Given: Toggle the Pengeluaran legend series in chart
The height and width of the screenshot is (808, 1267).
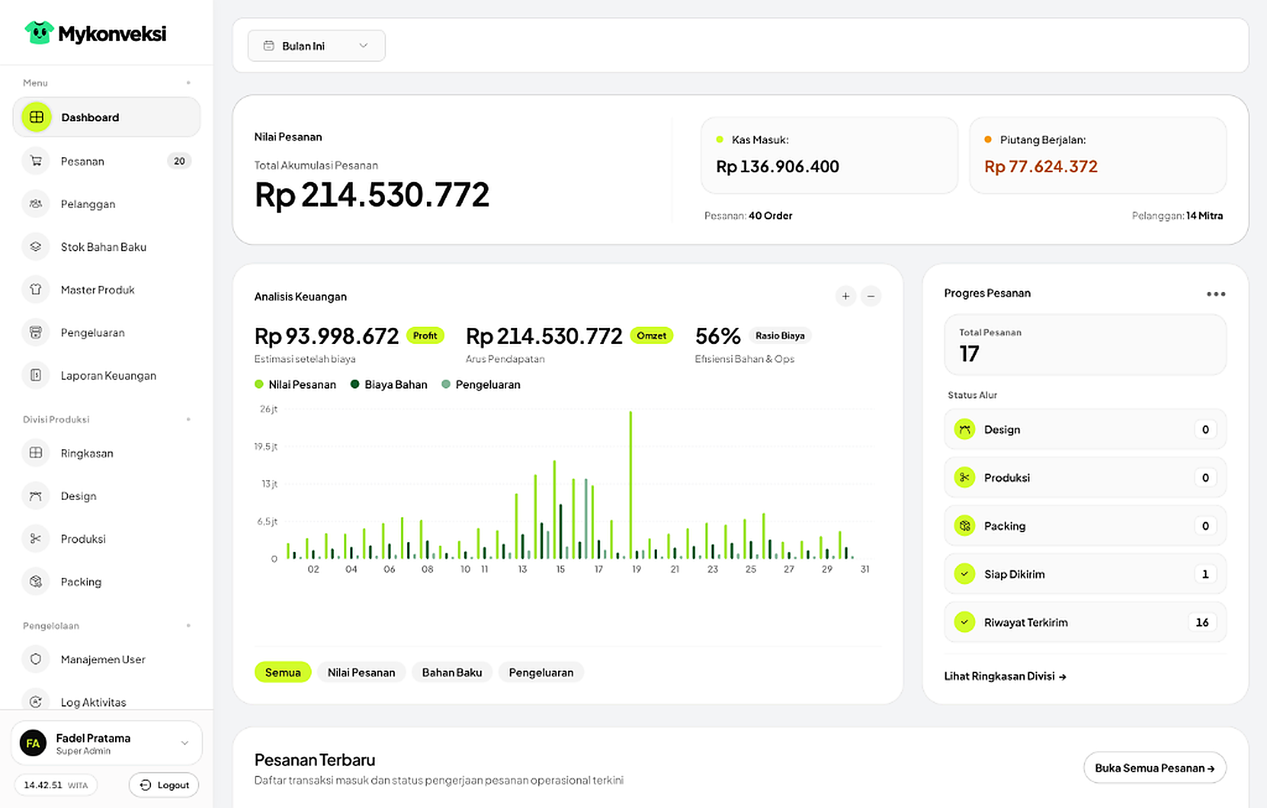Looking at the screenshot, I should pyautogui.click(x=481, y=384).
